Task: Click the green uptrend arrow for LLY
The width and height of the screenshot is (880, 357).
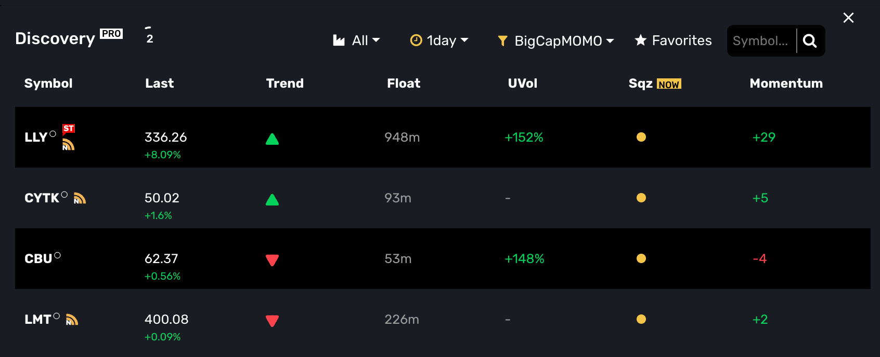Action: [272, 139]
